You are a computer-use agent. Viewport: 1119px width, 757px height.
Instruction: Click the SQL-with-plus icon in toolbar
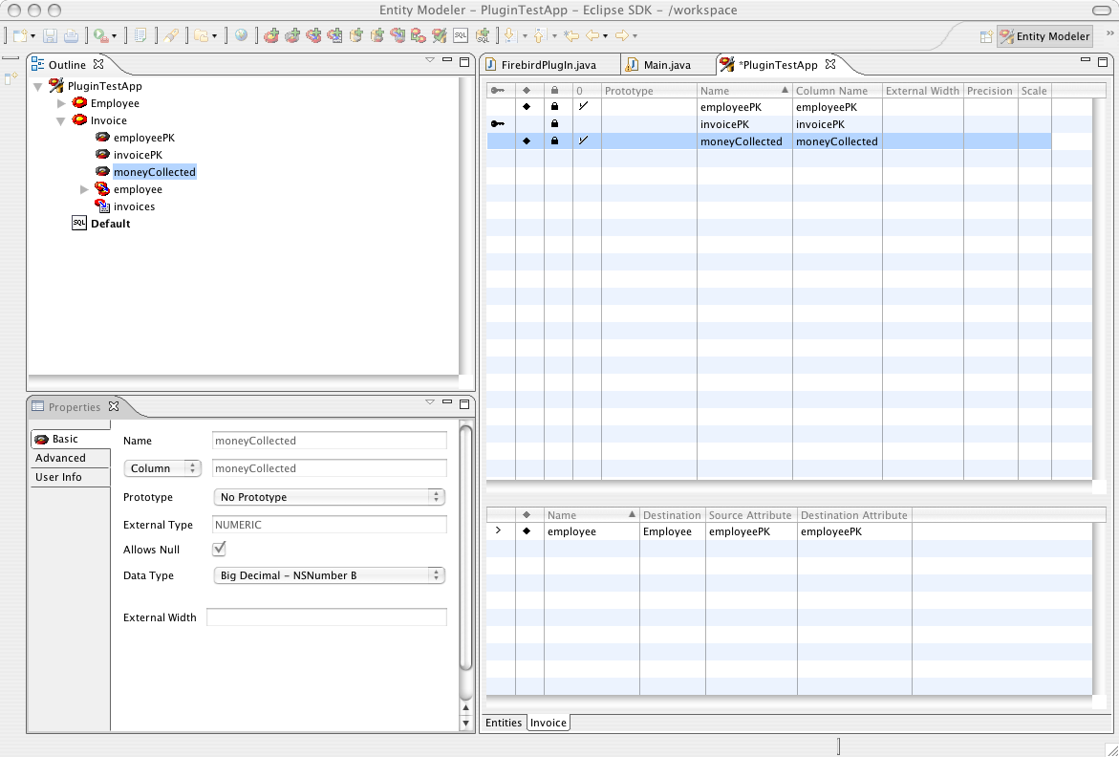coord(484,35)
